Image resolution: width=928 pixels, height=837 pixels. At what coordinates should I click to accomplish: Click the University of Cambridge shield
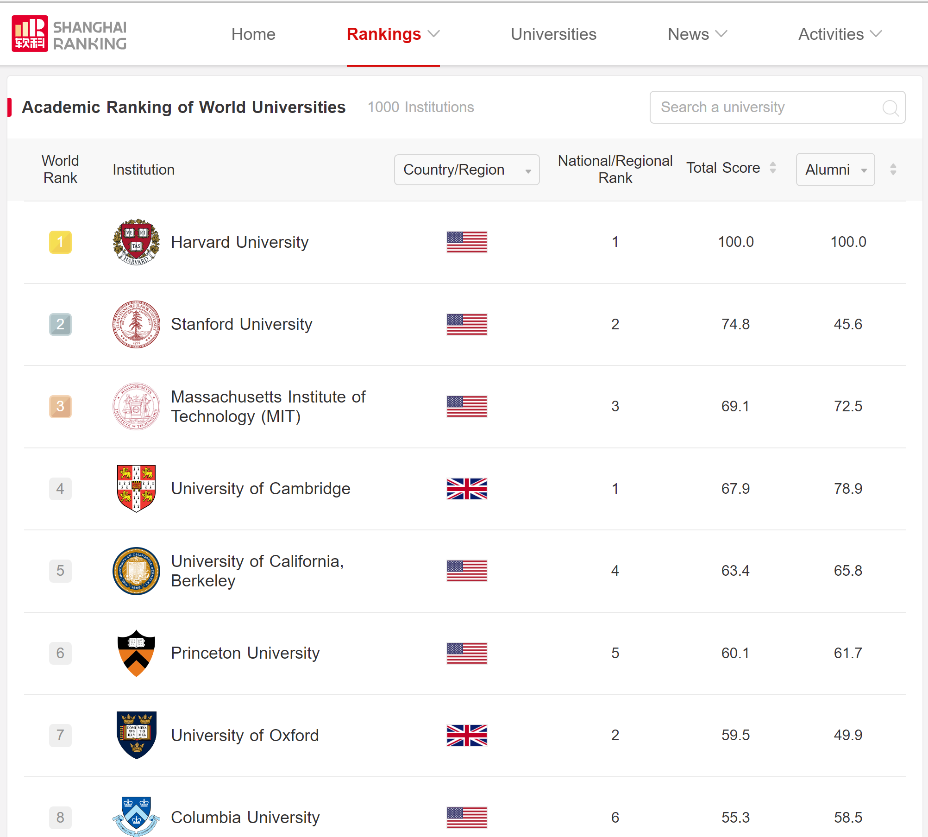136,488
